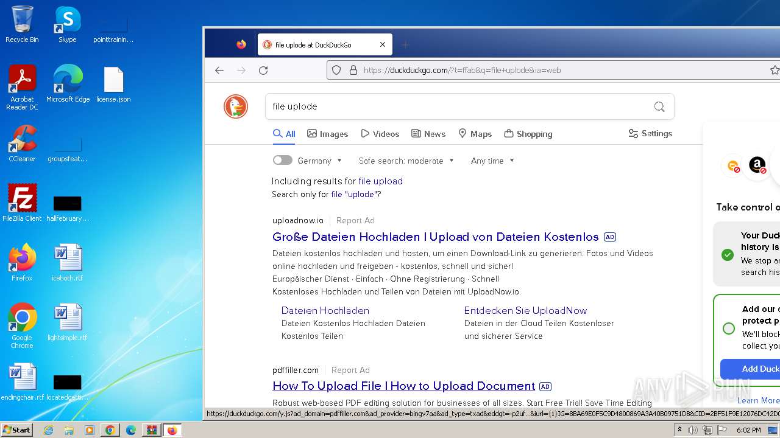Click the DuckDuckGo duck logo
Screen dimensions: 780x438
click(236, 106)
